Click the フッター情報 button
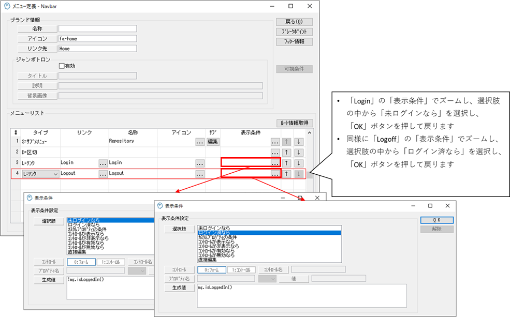The image size is (510, 317). (294, 41)
